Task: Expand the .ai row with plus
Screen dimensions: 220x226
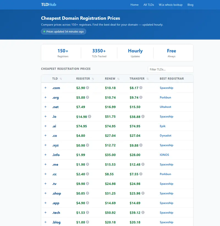Action: pyautogui.click(x=46, y=126)
